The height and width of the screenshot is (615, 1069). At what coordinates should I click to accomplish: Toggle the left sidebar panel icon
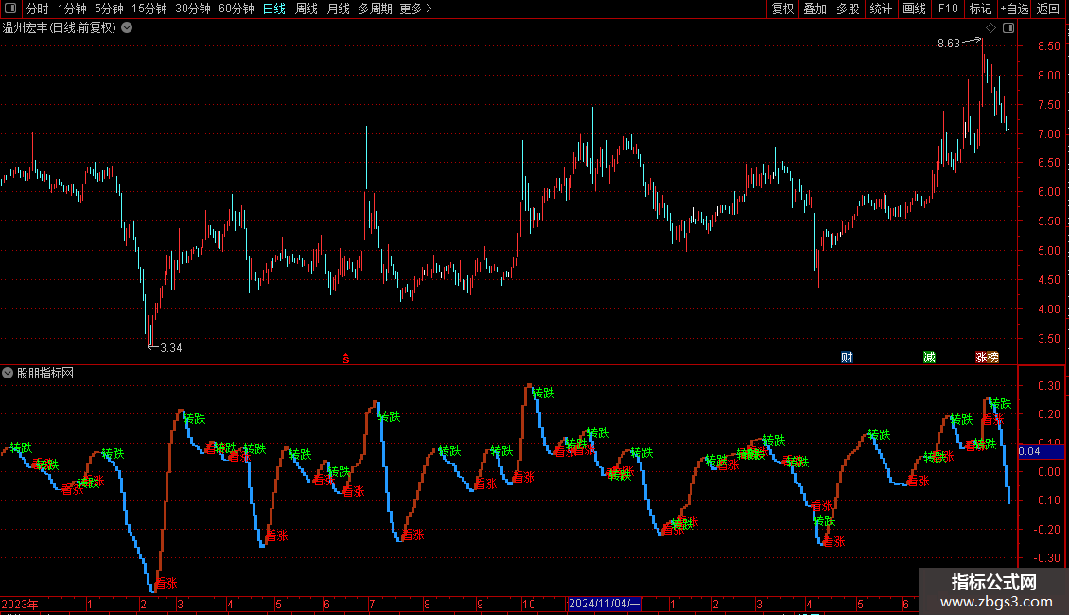pos(10,9)
